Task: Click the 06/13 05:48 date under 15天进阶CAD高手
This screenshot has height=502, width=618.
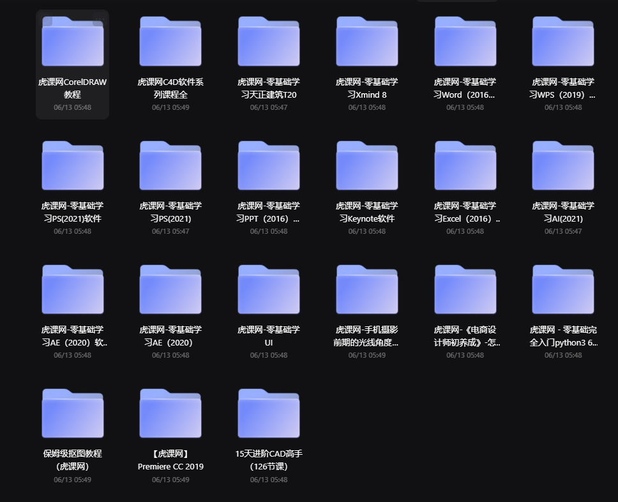Action: pos(269,480)
